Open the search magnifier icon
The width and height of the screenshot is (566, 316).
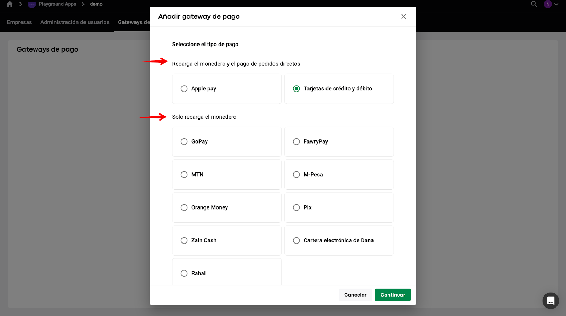pyautogui.click(x=534, y=4)
